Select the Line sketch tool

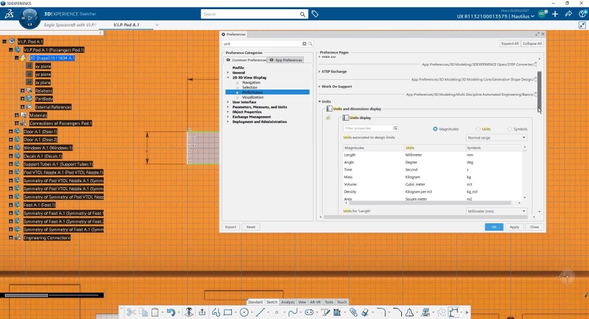(261, 312)
